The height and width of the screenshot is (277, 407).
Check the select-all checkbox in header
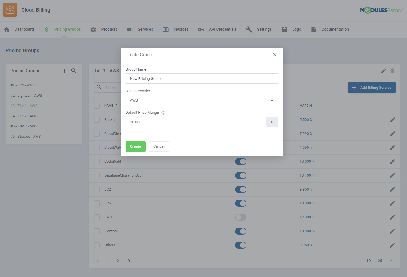pos(97,106)
